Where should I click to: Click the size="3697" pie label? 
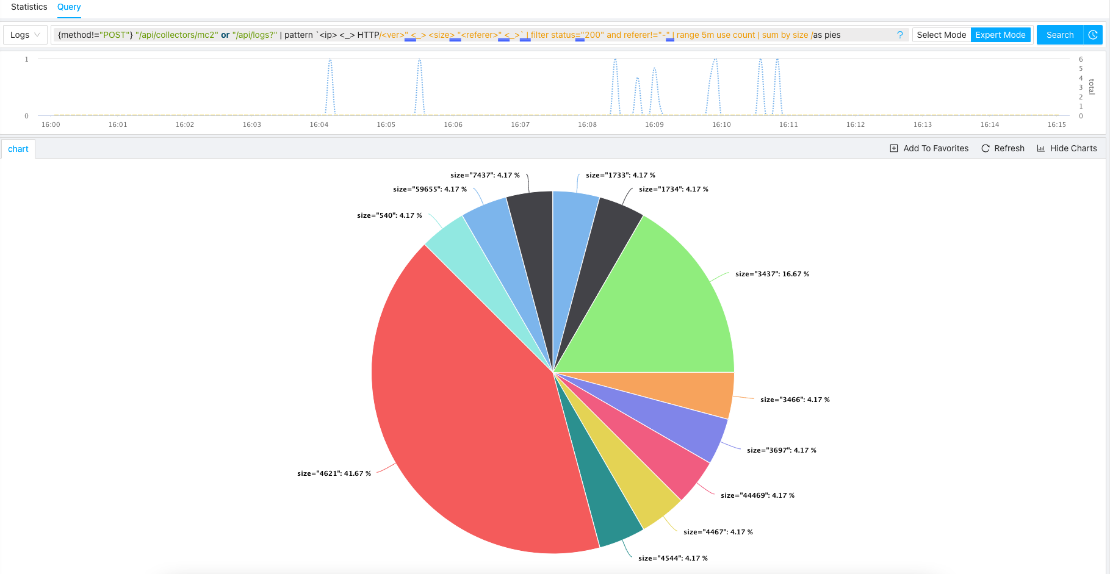[x=781, y=450]
